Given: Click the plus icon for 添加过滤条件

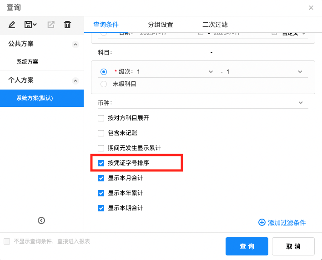Looking at the screenshot, I should [262, 222].
